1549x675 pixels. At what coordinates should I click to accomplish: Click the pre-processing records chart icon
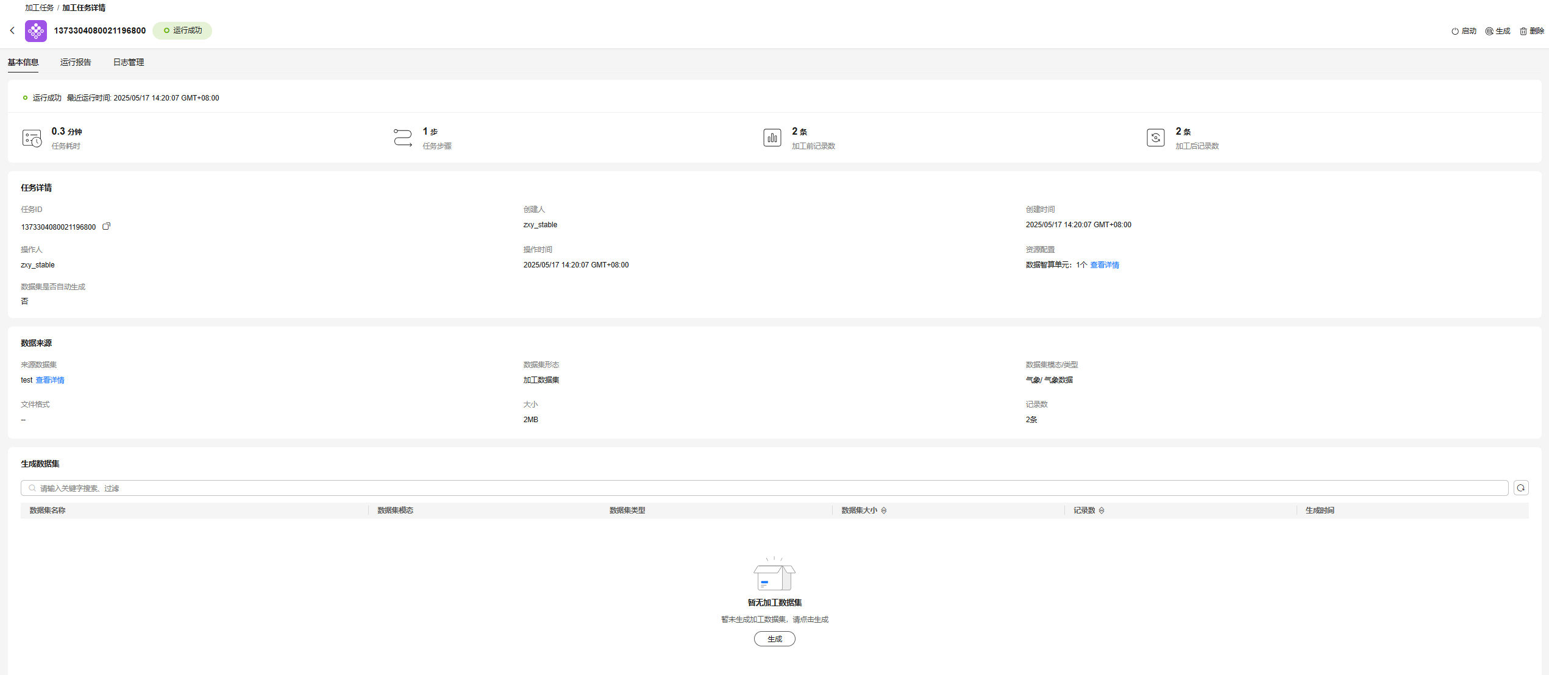[x=772, y=138]
